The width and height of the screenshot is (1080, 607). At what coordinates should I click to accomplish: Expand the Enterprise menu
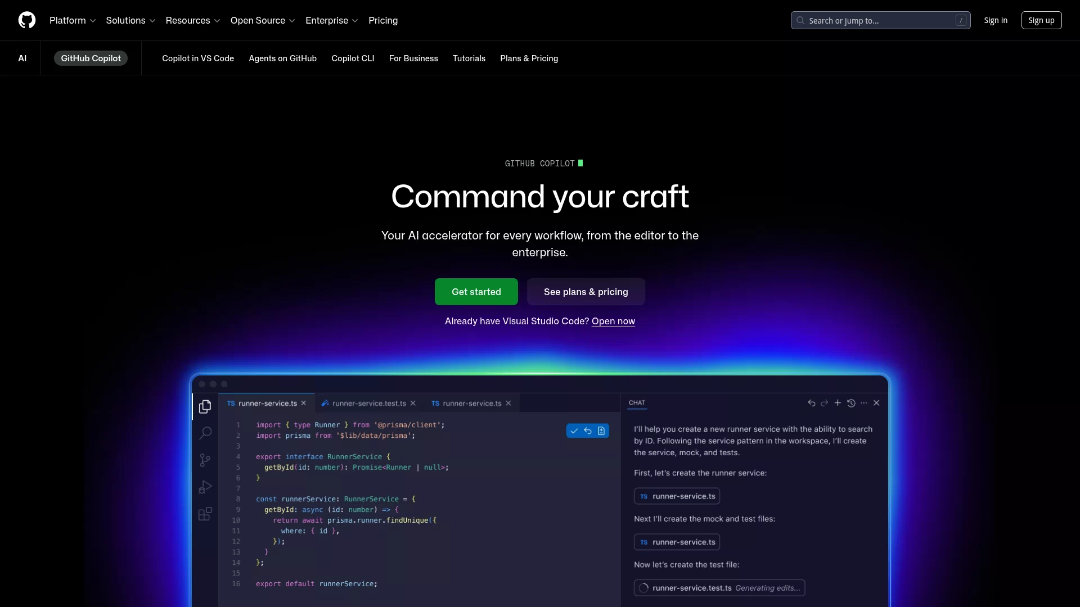click(332, 20)
